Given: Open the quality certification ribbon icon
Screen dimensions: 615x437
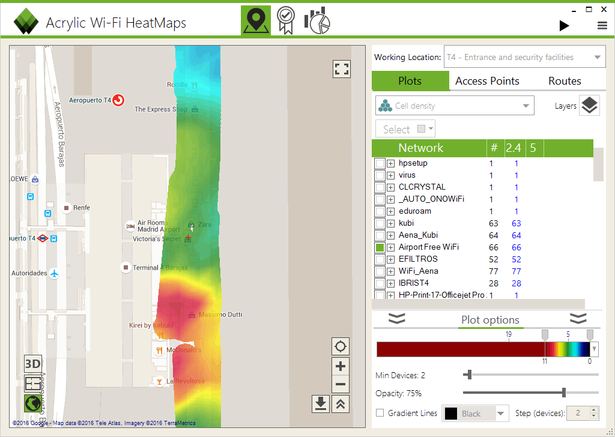Looking at the screenshot, I should 286,20.
